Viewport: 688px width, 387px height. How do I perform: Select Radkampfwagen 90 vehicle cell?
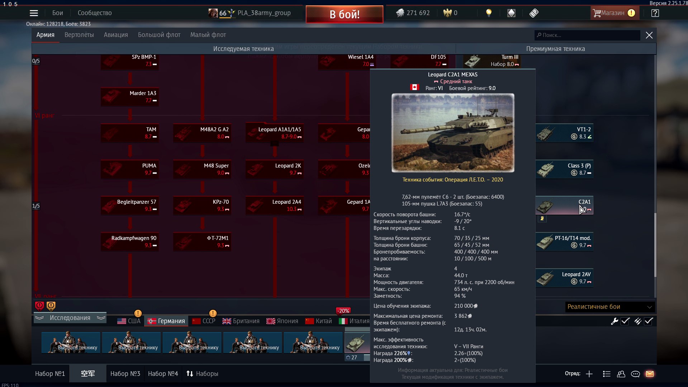click(x=130, y=242)
